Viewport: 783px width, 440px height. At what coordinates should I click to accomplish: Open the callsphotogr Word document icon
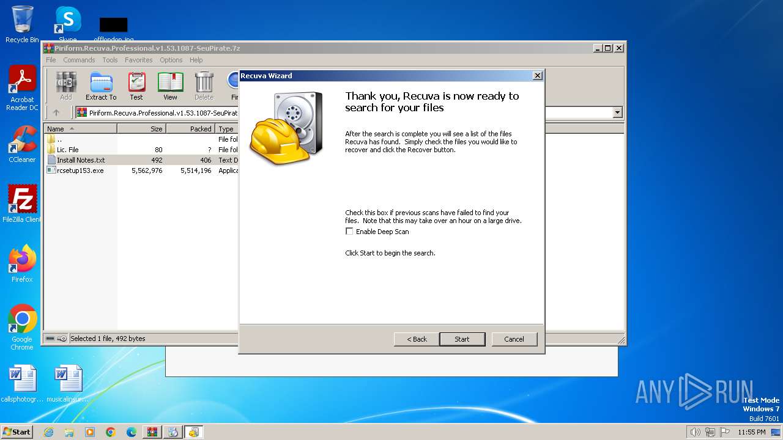click(x=22, y=383)
